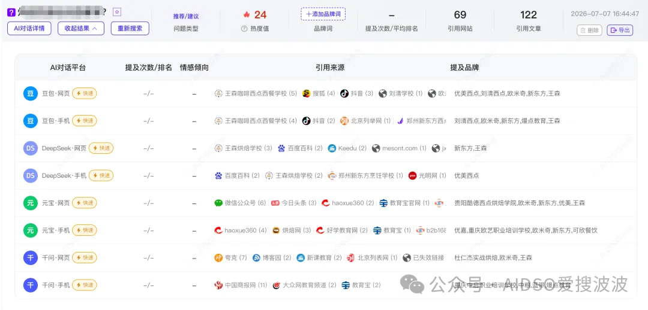Open 中国商报网 (11) source

point(241,285)
